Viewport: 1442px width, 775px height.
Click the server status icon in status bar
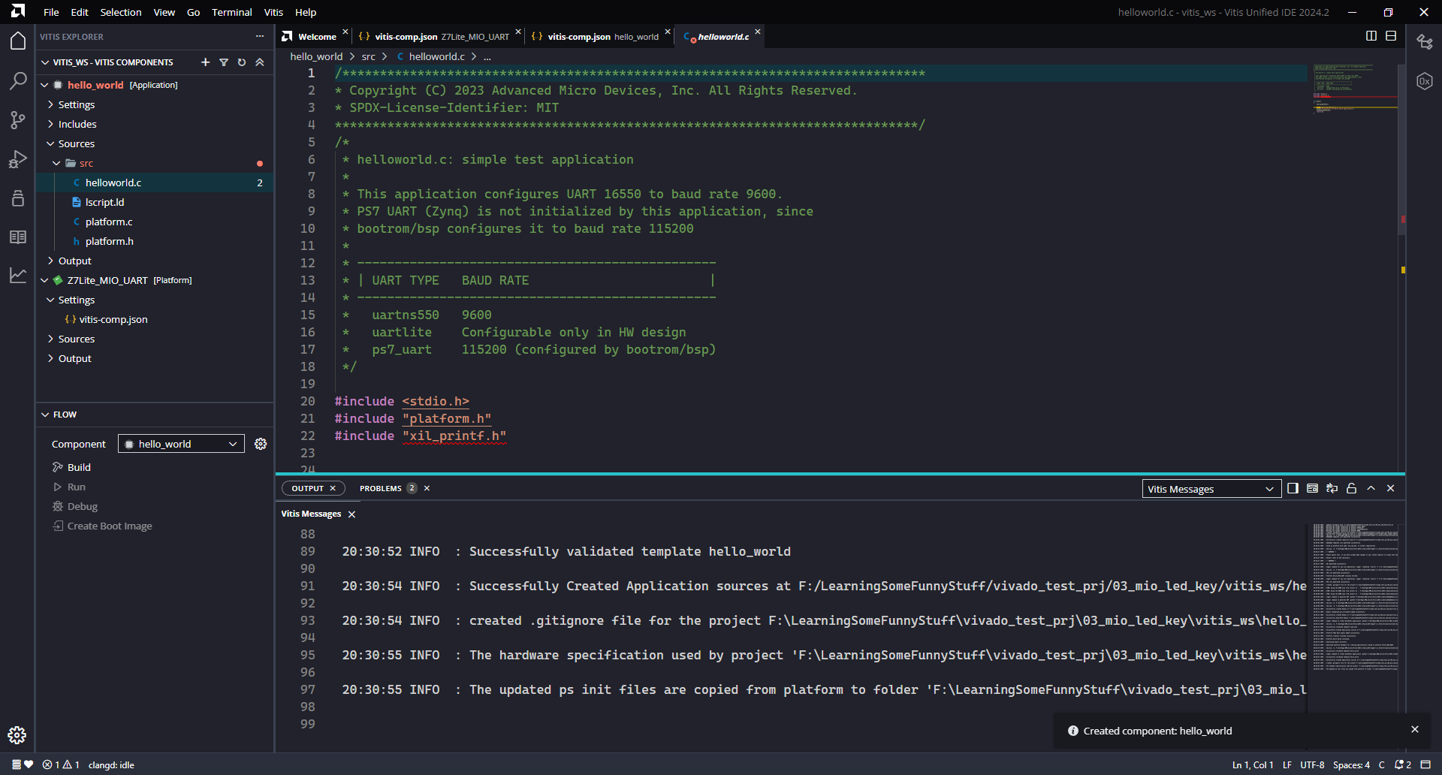(16, 764)
